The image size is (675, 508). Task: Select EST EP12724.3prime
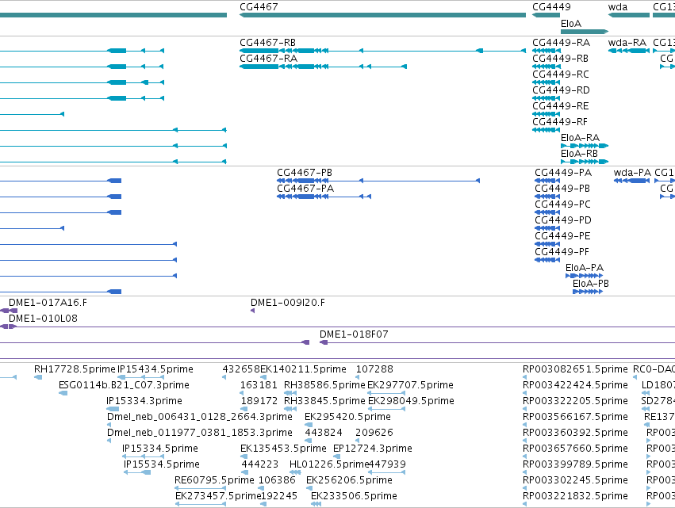(x=336, y=456)
